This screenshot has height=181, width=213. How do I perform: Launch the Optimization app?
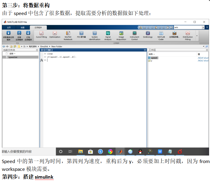pos(55,34)
